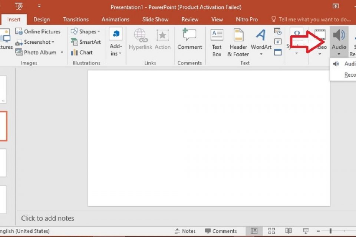
Task: Insert a Shapes object
Action: pos(85,31)
